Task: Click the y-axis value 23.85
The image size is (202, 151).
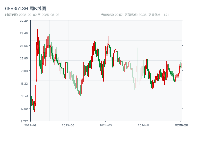Action: 24,58
